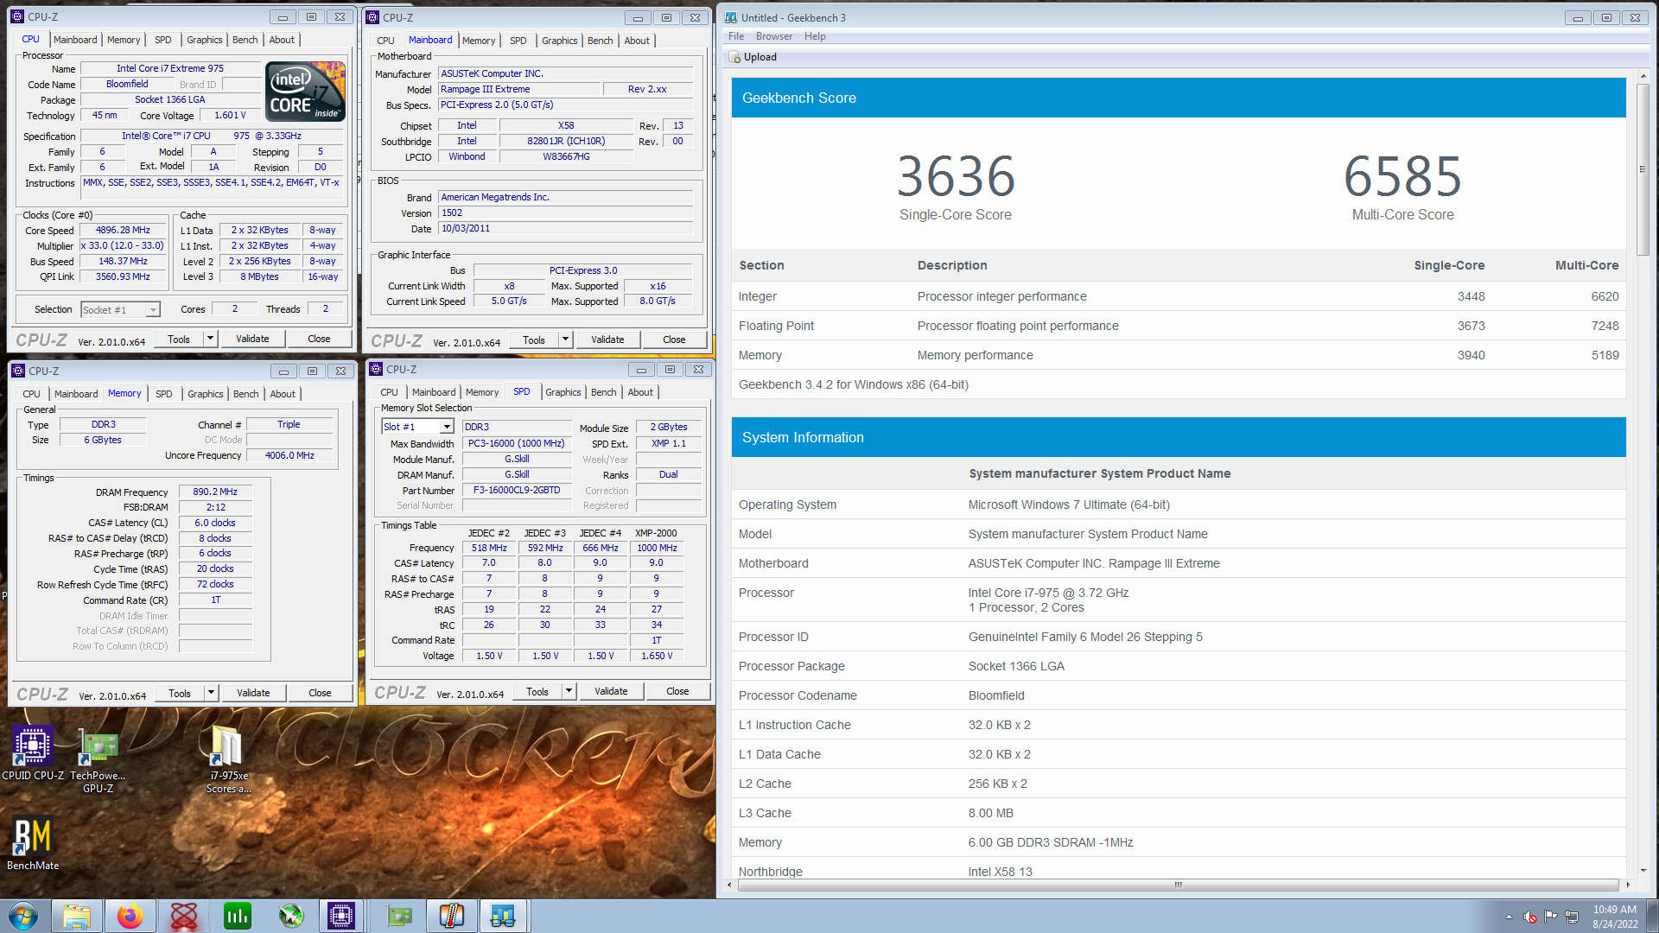Show hidden system tray icons
This screenshot has height=933, width=1659.
coord(1509,917)
